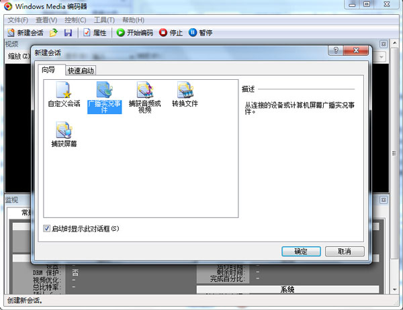Click the dialog help question mark button
Screen dimensions: 403x310
pyautogui.click(x=334, y=52)
